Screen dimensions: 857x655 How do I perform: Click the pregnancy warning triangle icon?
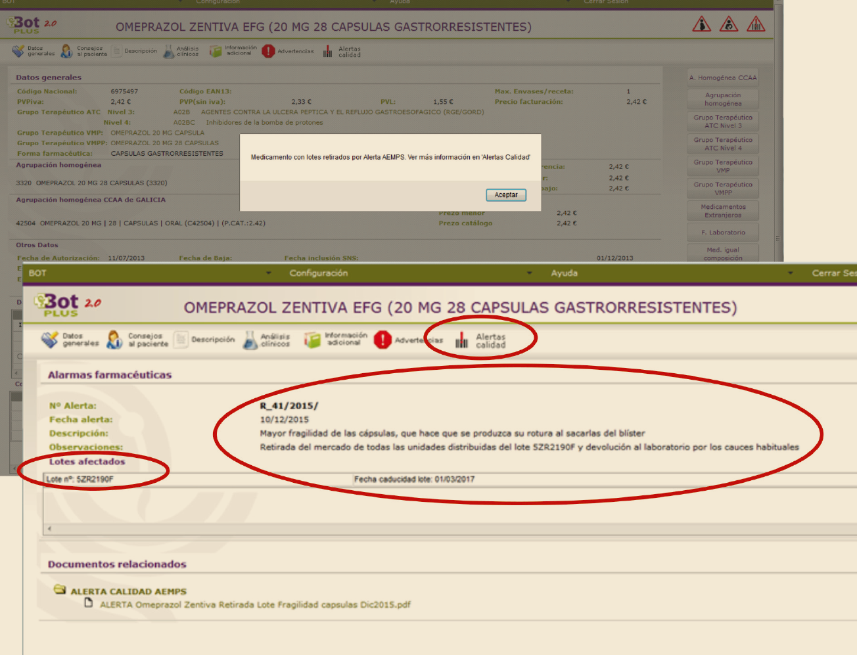pyautogui.click(x=702, y=25)
